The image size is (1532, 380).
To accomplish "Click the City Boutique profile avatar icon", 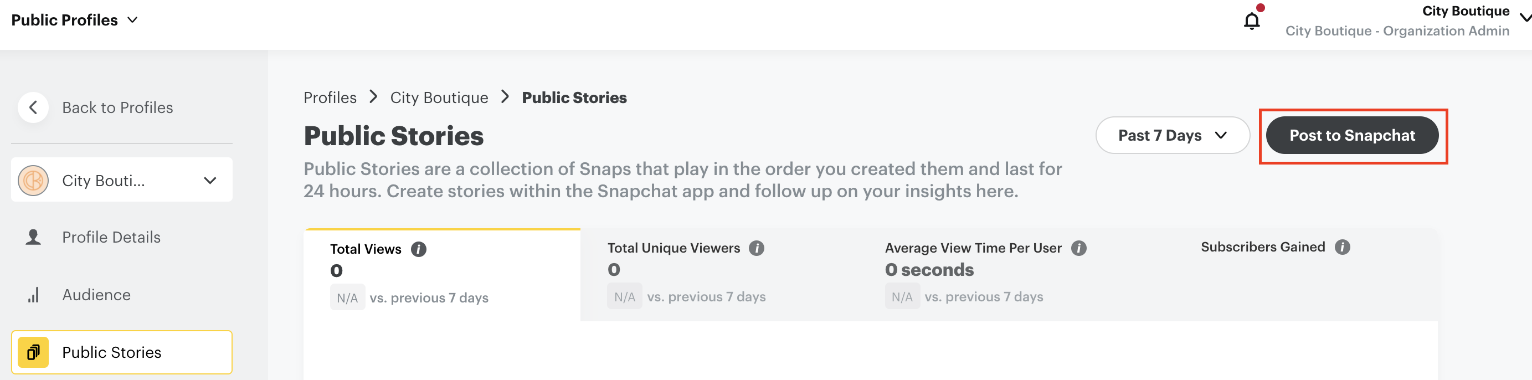I will (33, 179).
